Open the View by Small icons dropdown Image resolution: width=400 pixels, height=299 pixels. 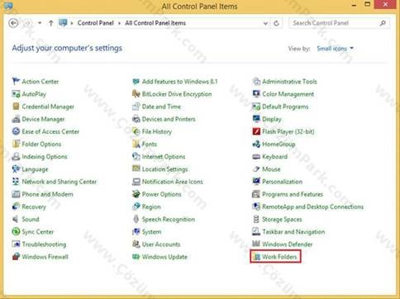[335, 49]
